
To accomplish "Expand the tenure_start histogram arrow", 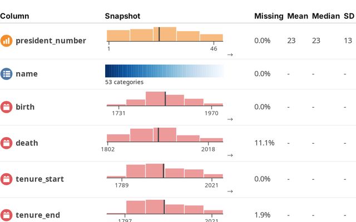I will (x=230, y=191).
